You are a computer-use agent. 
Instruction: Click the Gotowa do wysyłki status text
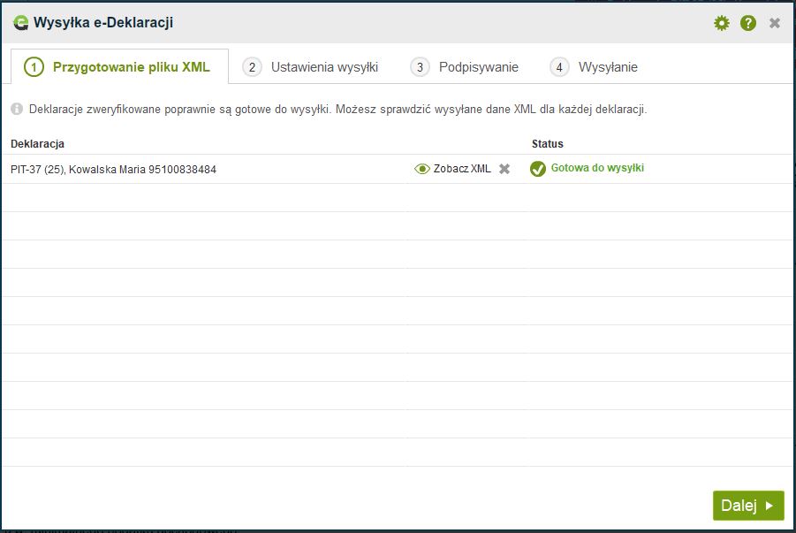(x=597, y=168)
